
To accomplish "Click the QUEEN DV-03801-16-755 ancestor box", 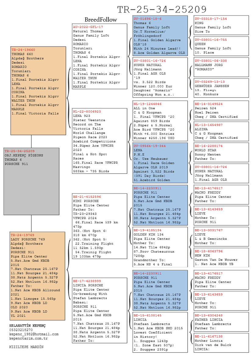I will 221,46.
